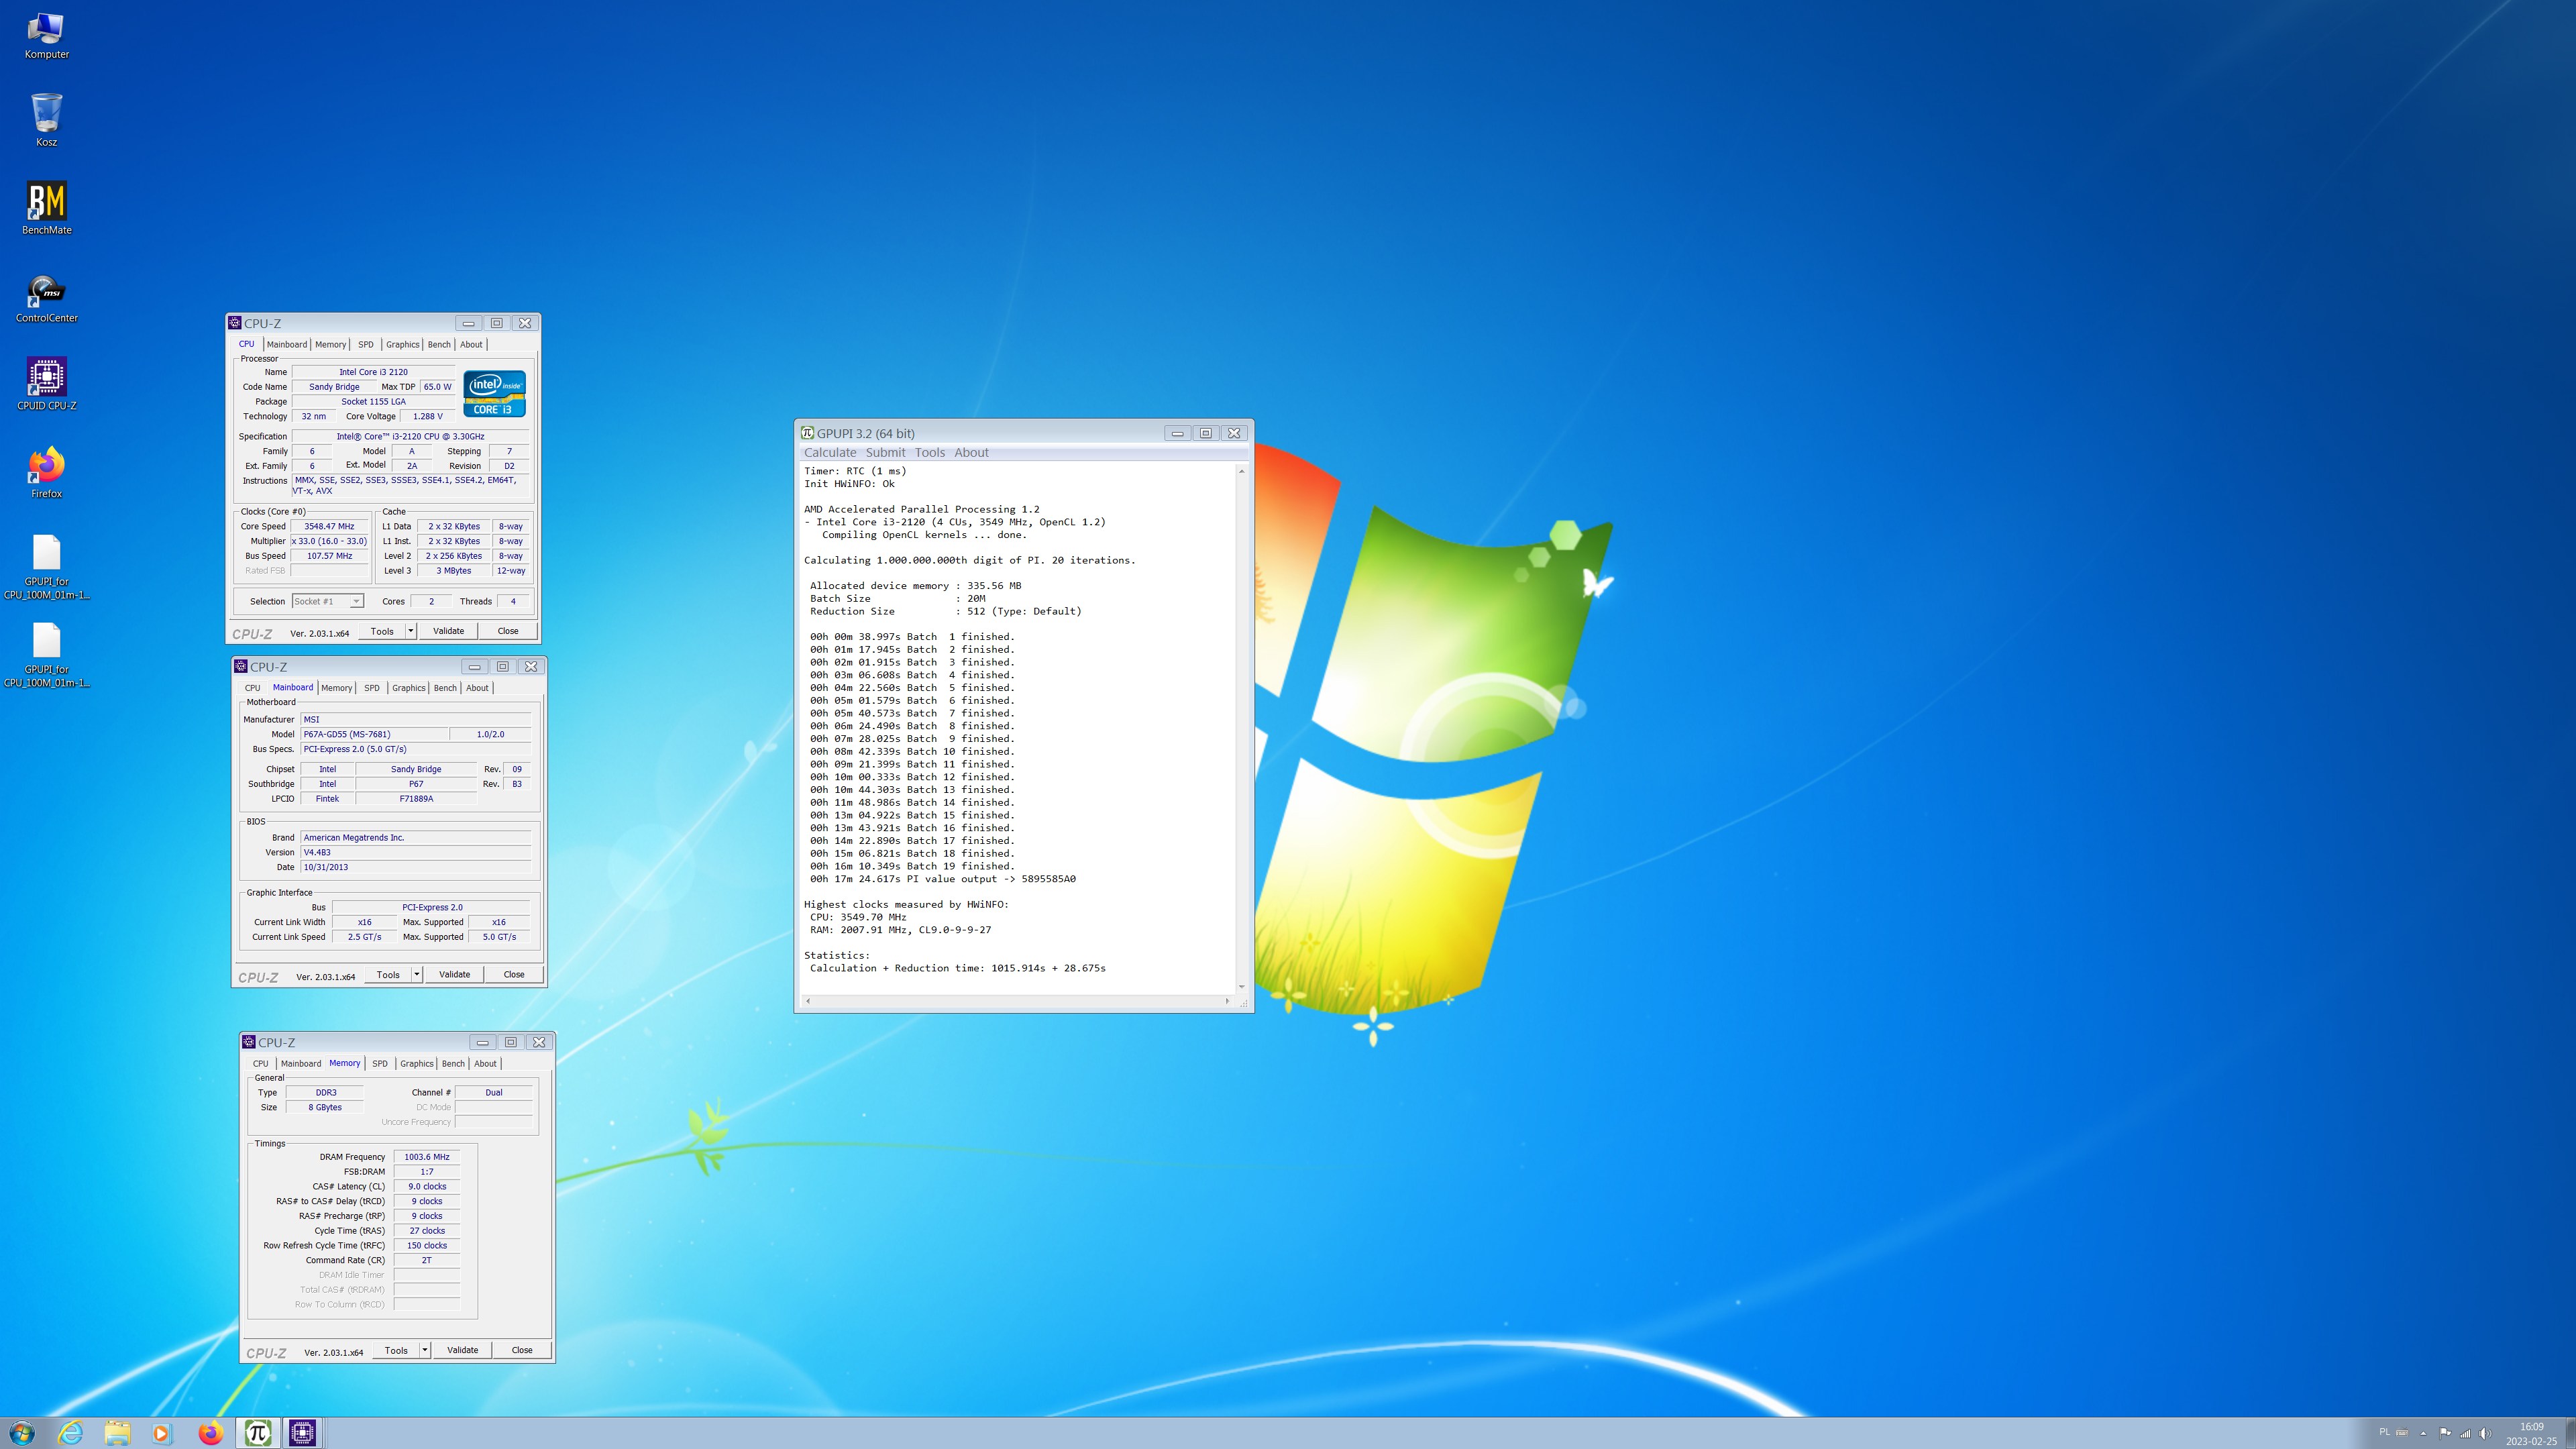
Task: Click Validate in the CPU tab window
Action: pyautogui.click(x=448, y=631)
